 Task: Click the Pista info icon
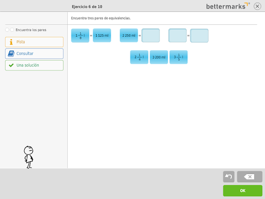(11, 42)
